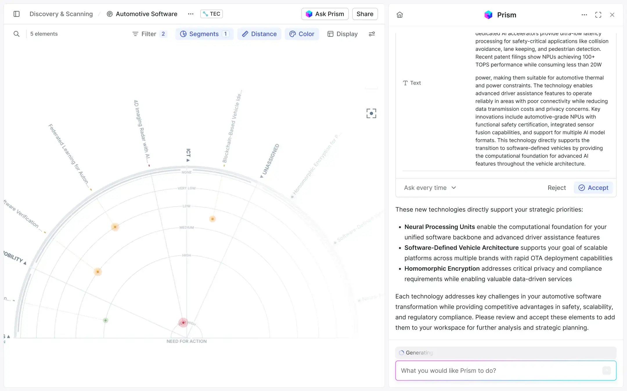Expand the Ask every time dropdown
627x391 pixels.
[430, 188]
